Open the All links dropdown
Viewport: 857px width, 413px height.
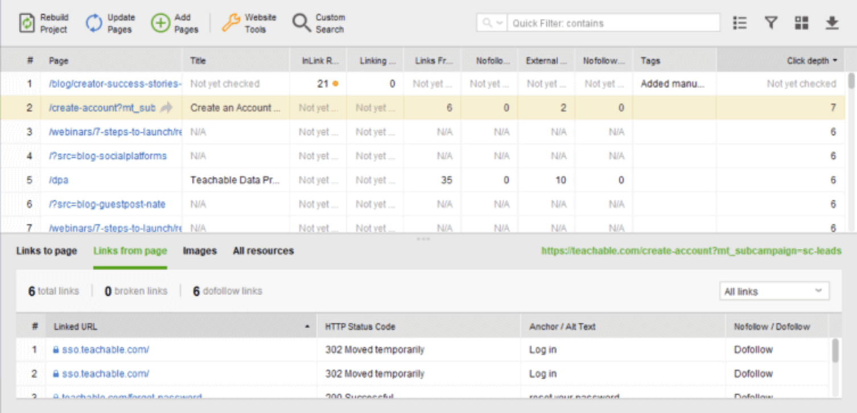[x=775, y=291]
